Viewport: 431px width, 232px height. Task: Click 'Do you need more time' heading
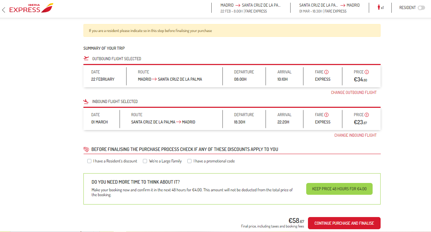coord(136,182)
